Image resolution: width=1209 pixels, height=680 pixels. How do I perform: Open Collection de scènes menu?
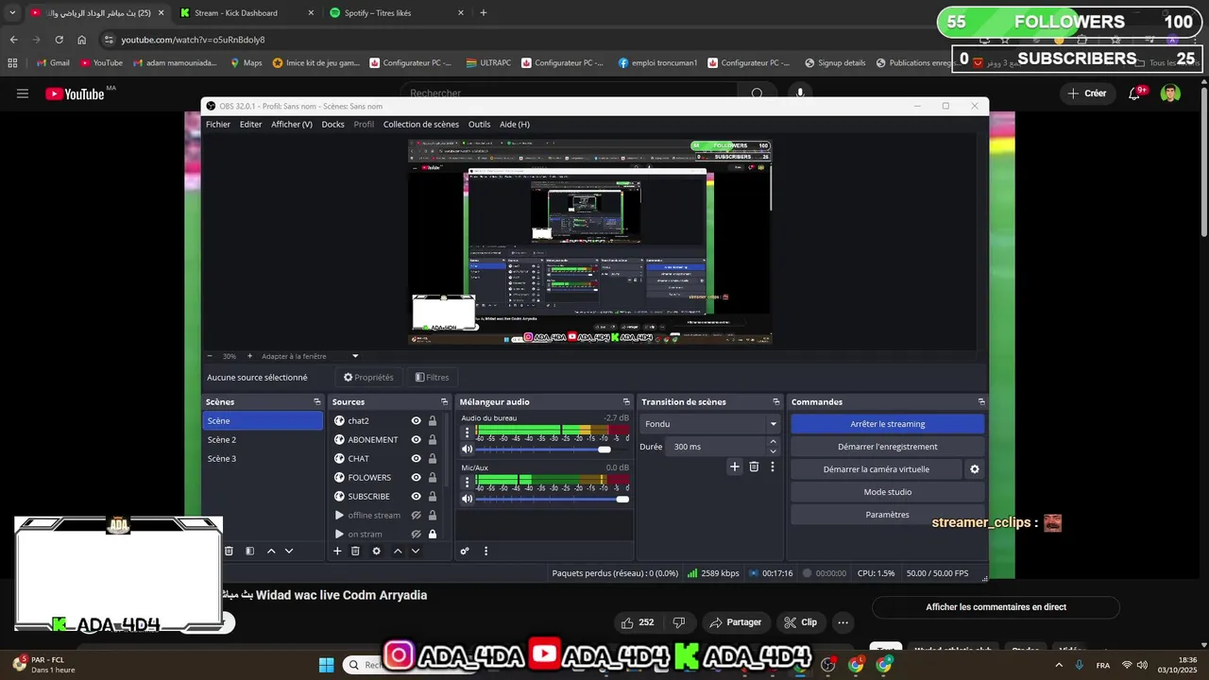pos(421,125)
